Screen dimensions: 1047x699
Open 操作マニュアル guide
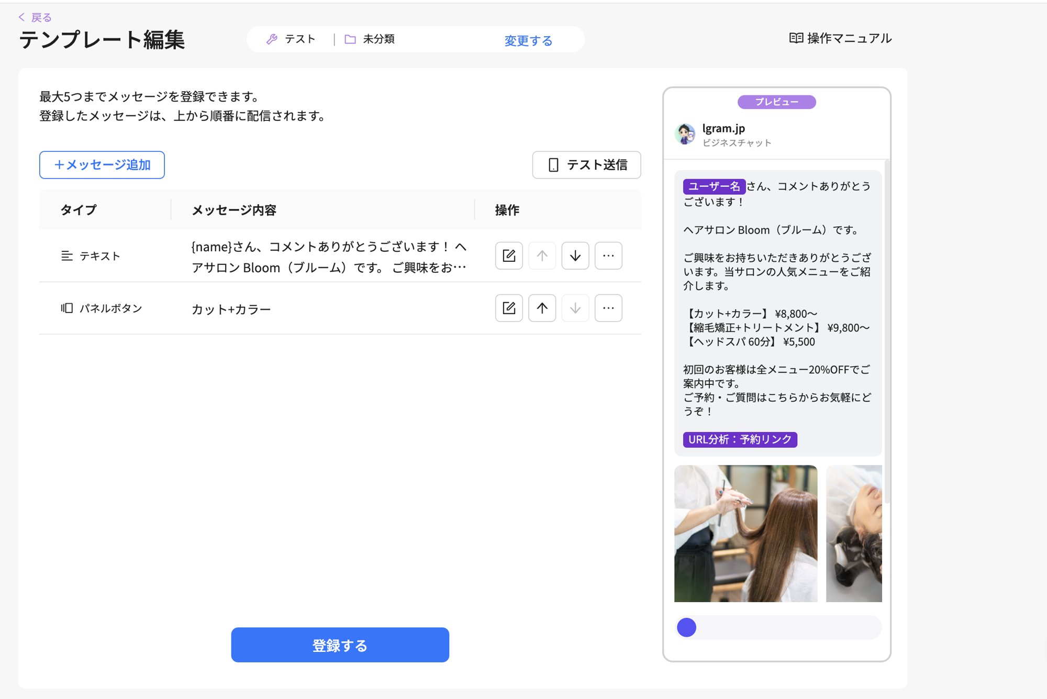pos(840,38)
